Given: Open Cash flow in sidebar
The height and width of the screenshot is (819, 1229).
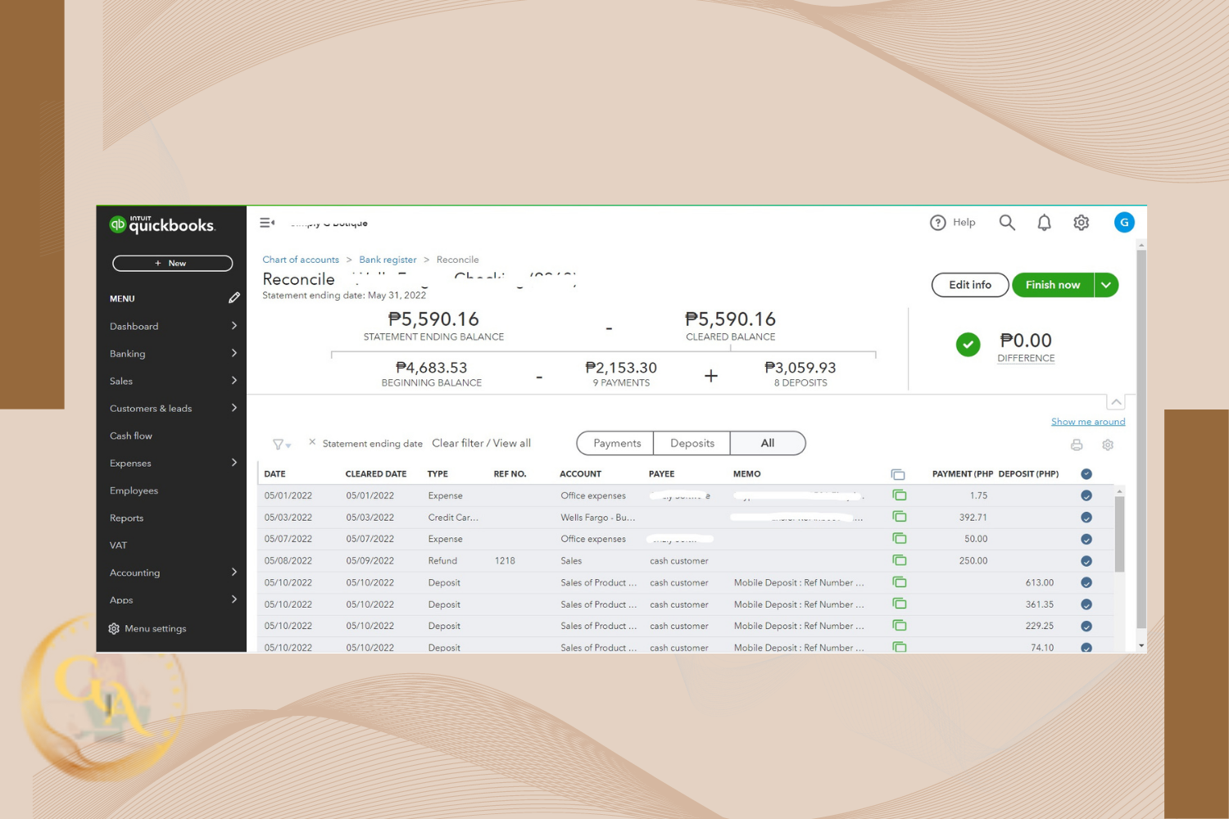Looking at the screenshot, I should pyautogui.click(x=131, y=436).
